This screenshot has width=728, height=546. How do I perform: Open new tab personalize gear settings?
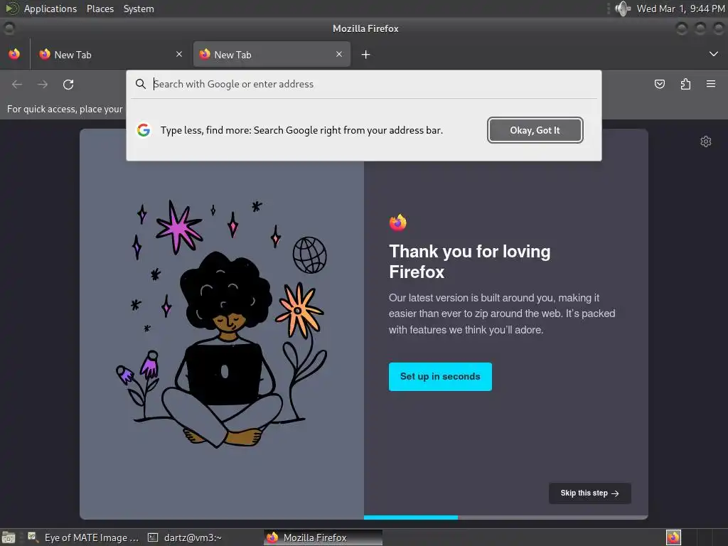706,141
